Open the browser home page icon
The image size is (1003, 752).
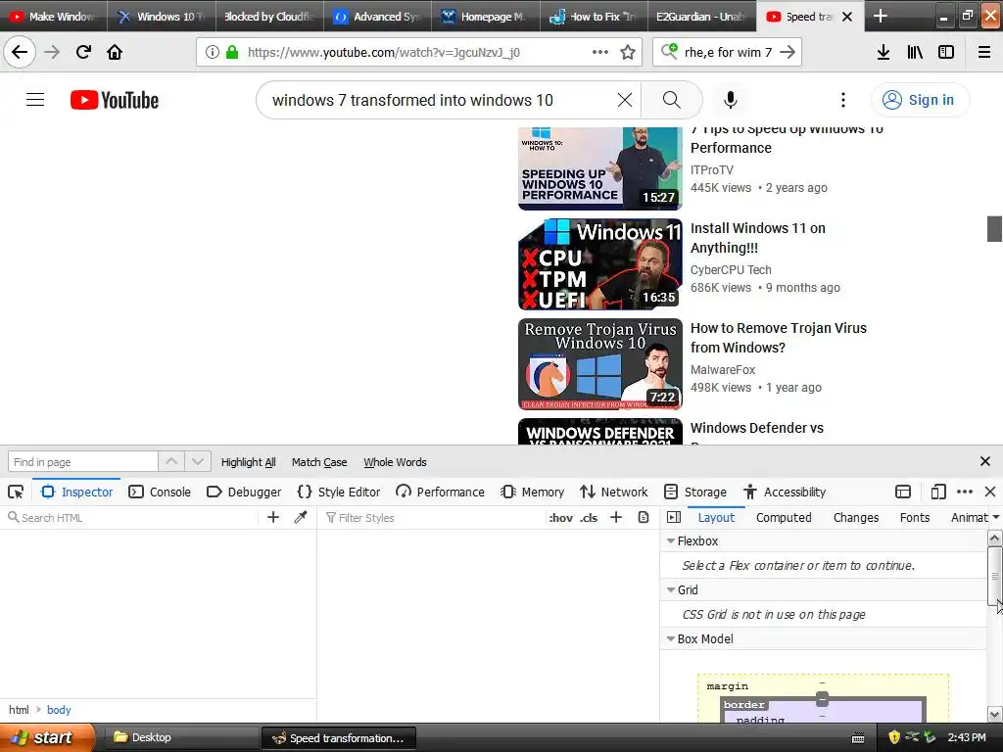click(115, 52)
